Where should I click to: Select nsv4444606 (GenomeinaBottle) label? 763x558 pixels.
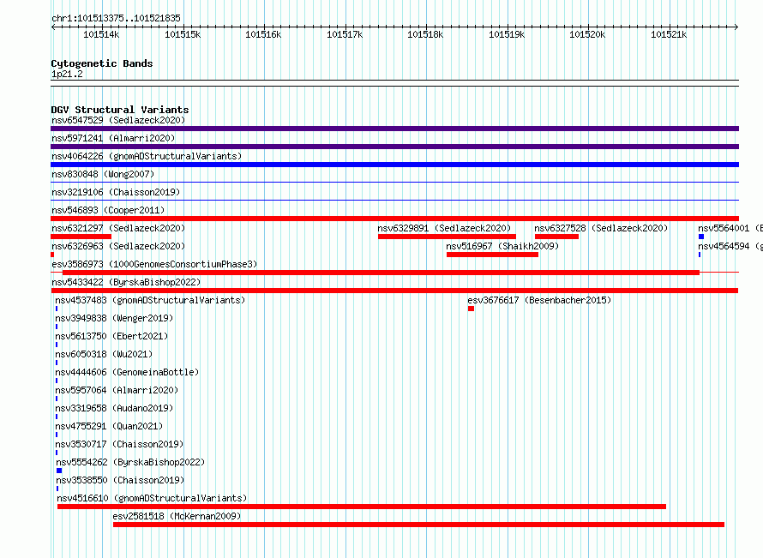(127, 372)
